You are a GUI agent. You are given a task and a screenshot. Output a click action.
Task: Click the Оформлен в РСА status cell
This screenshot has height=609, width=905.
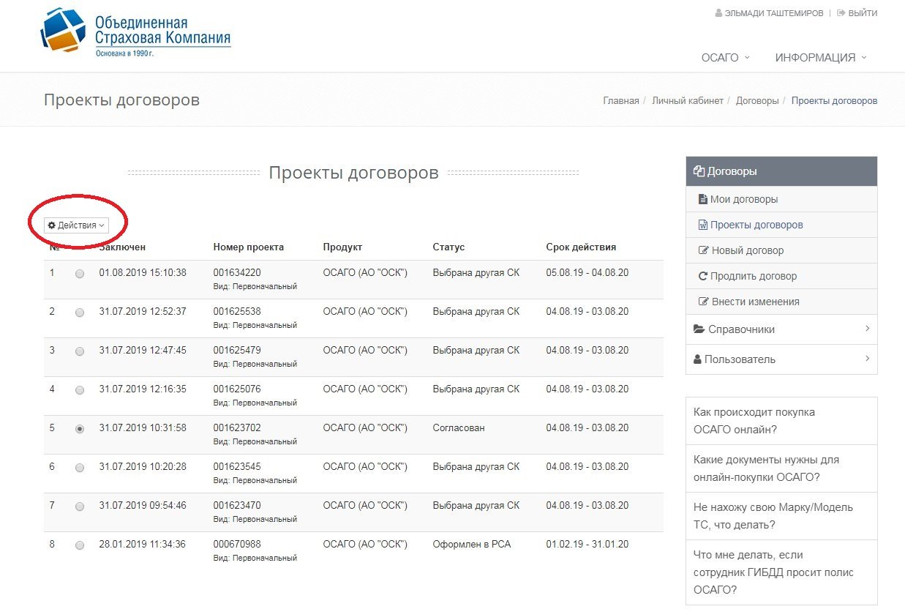tap(472, 544)
